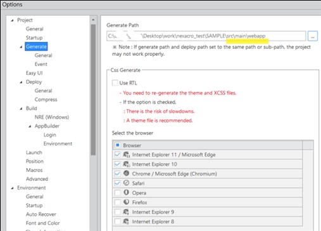This screenshot has height=231, width=321.
Task: Open General under top-level Environment
Action: coord(35,197)
